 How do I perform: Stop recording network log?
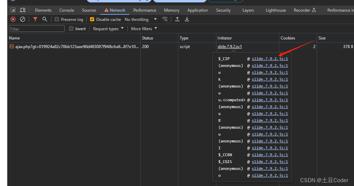coord(13,20)
